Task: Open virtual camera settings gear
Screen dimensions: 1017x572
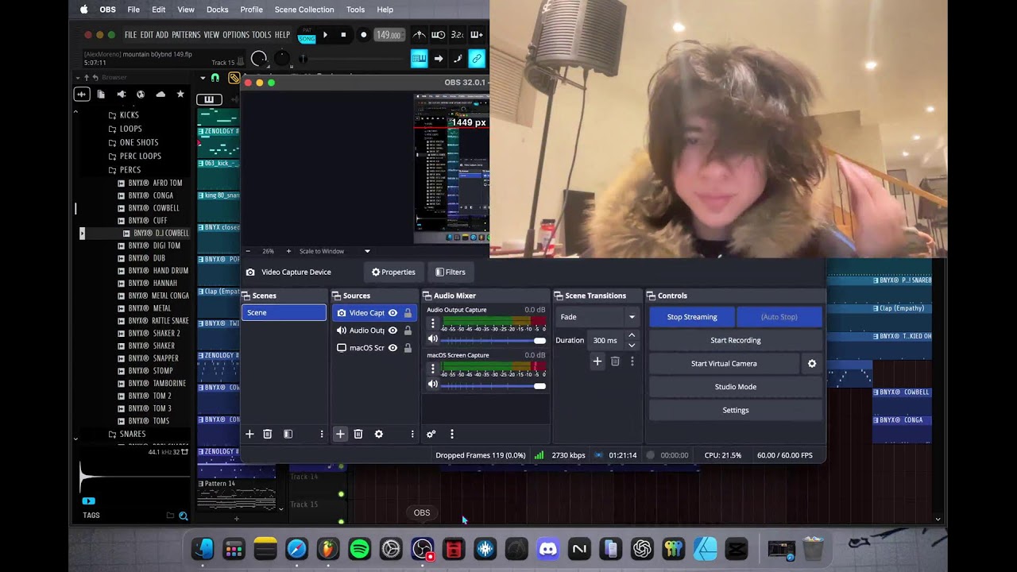Action: [812, 364]
